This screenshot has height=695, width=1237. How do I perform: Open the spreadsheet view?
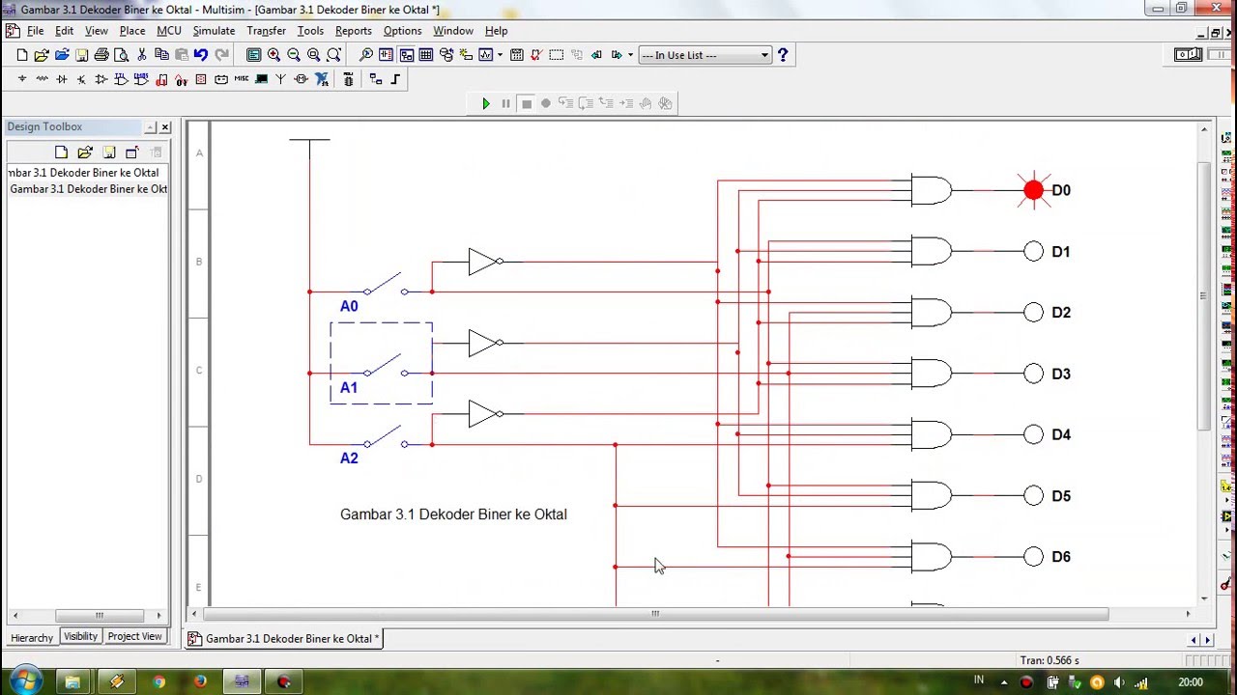[425, 55]
